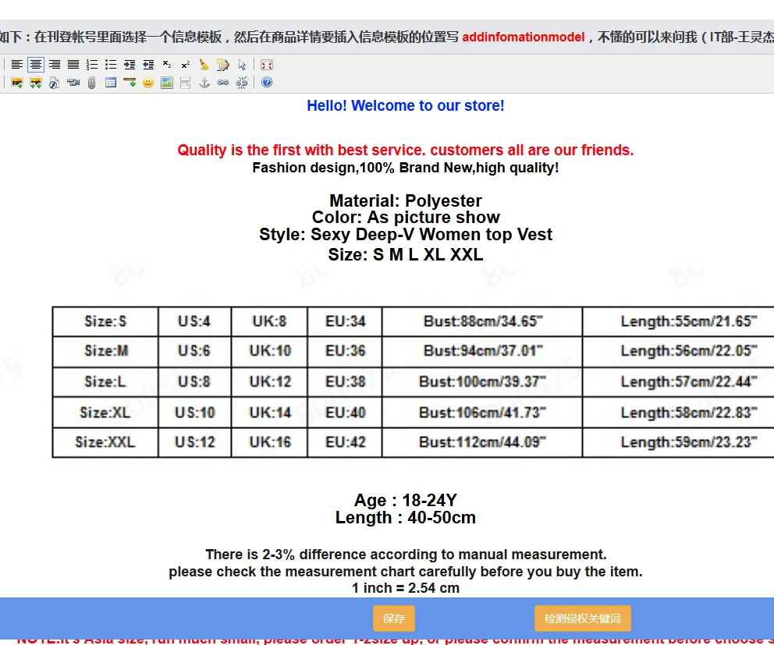Image resolution: width=774 pixels, height=645 pixels.
Task: Insert a horizontal rule
Action: tap(130, 83)
